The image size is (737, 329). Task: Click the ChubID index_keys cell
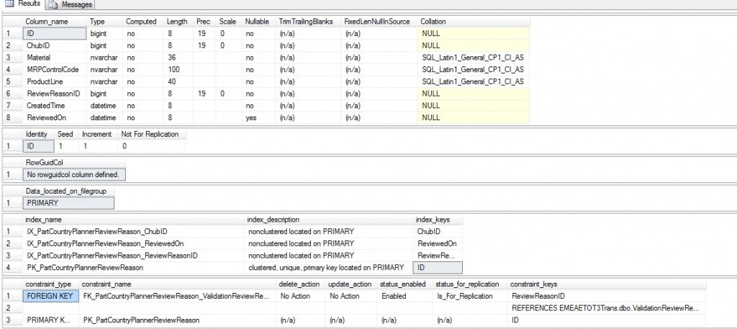pos(438,232)
